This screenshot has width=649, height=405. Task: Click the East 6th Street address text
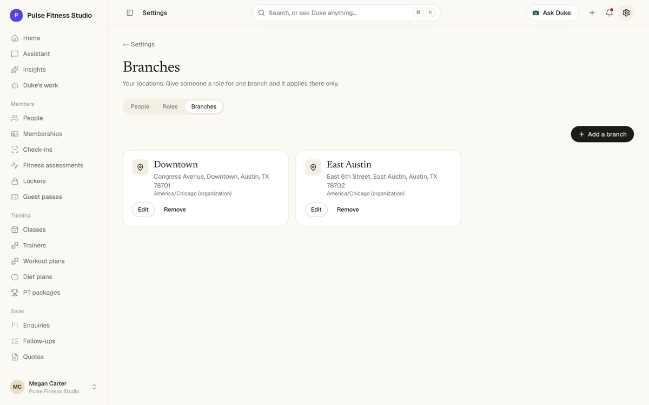coord(382,181)
